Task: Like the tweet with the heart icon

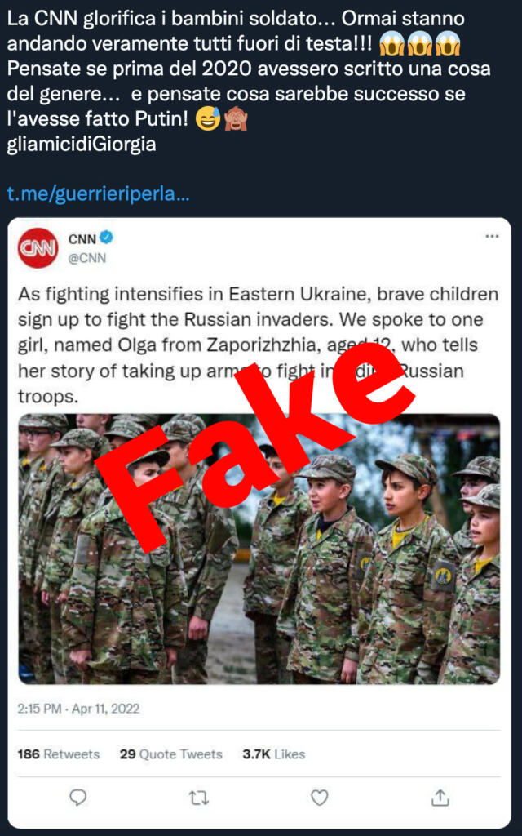Action: click(x=319, y=798)
